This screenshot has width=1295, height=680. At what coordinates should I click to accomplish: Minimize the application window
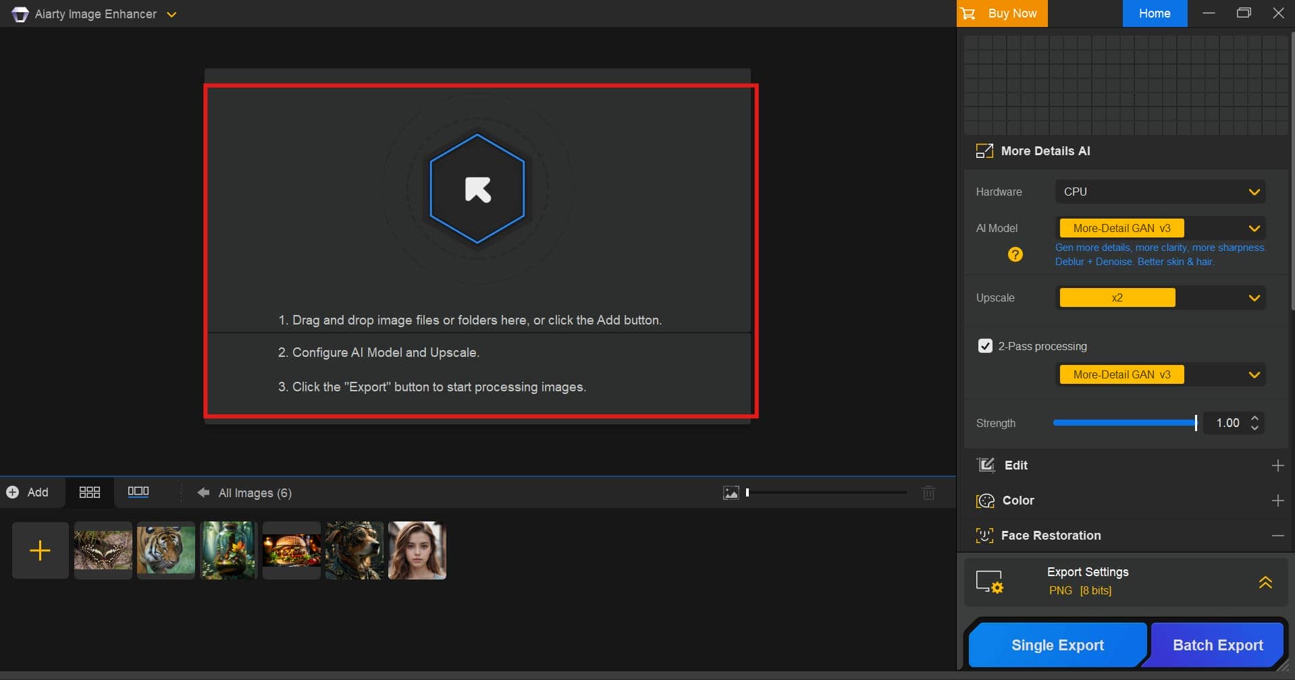tap(1209, 13)
